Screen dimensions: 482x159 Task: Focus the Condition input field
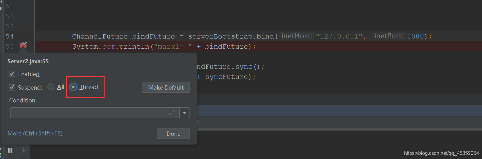point(95,113)
